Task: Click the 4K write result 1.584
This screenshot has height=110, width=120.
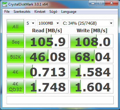Action: click(x=92, y=71)
